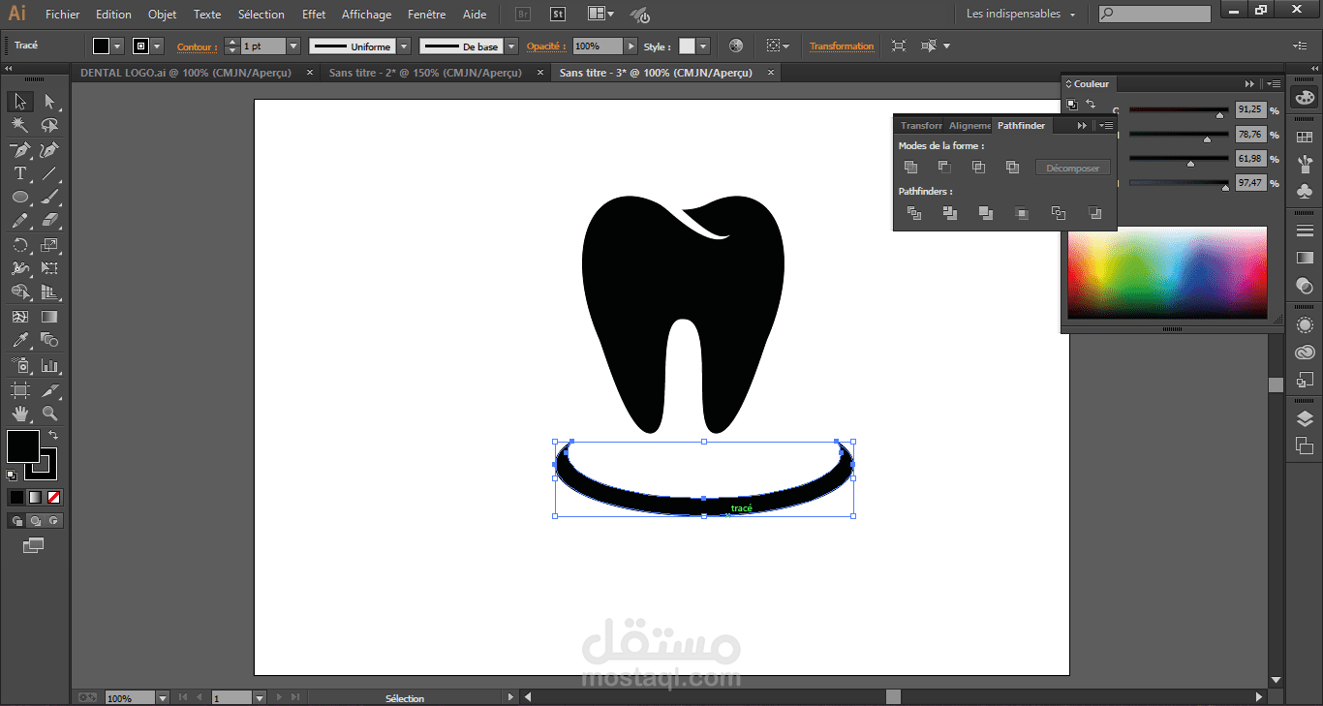
Task: Click the Décomposer button
Action: (1072, 169)
